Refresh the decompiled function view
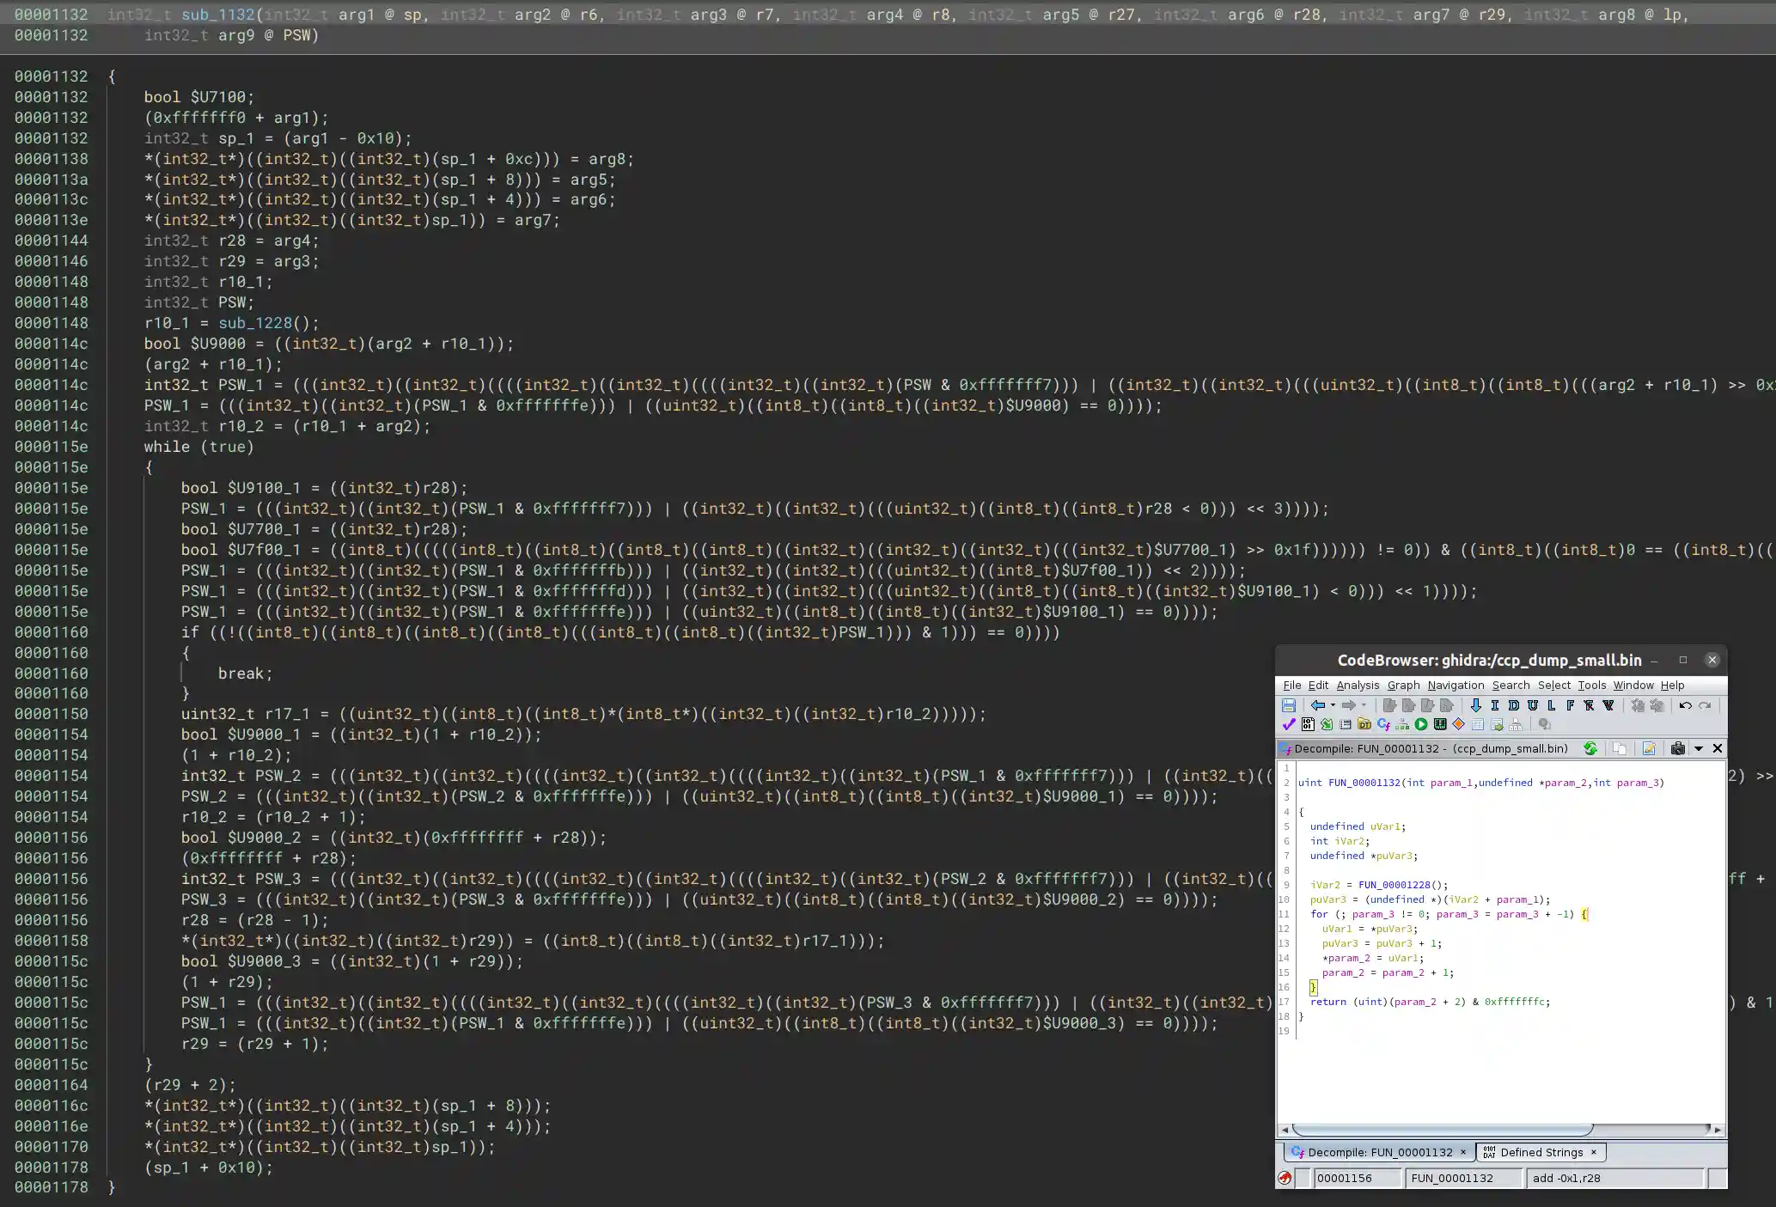 point(1590,748)
